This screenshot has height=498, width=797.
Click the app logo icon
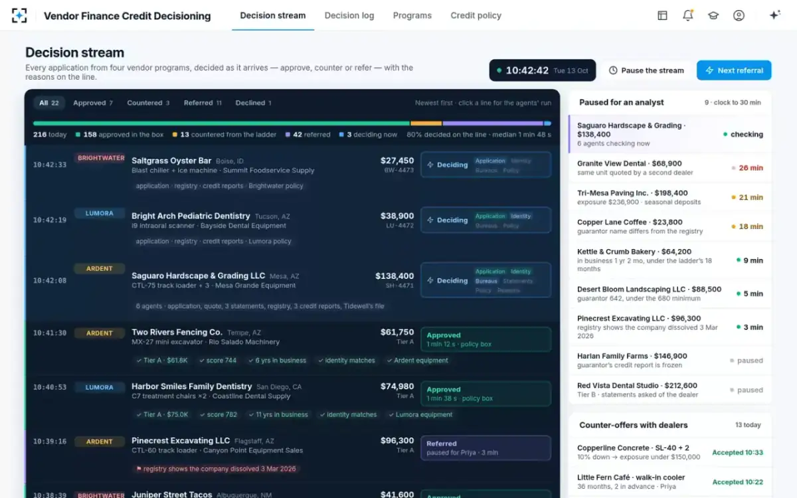tap(19, 15)
